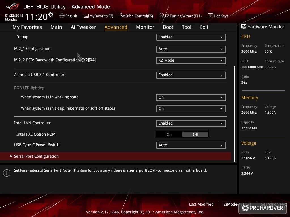
Task: Click RGB LED lighting heading
Action: click(x=29, y=88)
